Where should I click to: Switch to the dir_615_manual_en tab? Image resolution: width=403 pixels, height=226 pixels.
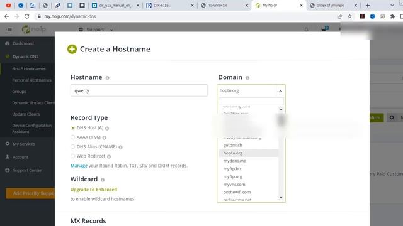click(115, 5)
